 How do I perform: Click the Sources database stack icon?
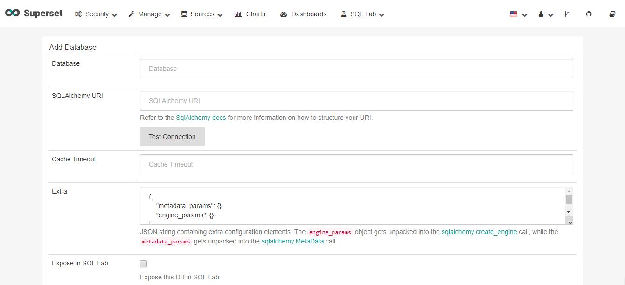click(x=184, y=14)
